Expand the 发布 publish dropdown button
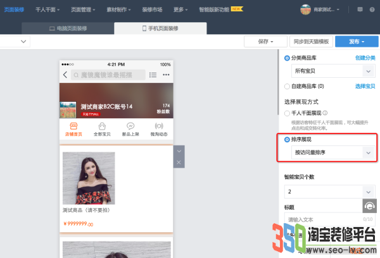This screenshot has width=380, height=258. pyautogui.click(x=357, y=42)
